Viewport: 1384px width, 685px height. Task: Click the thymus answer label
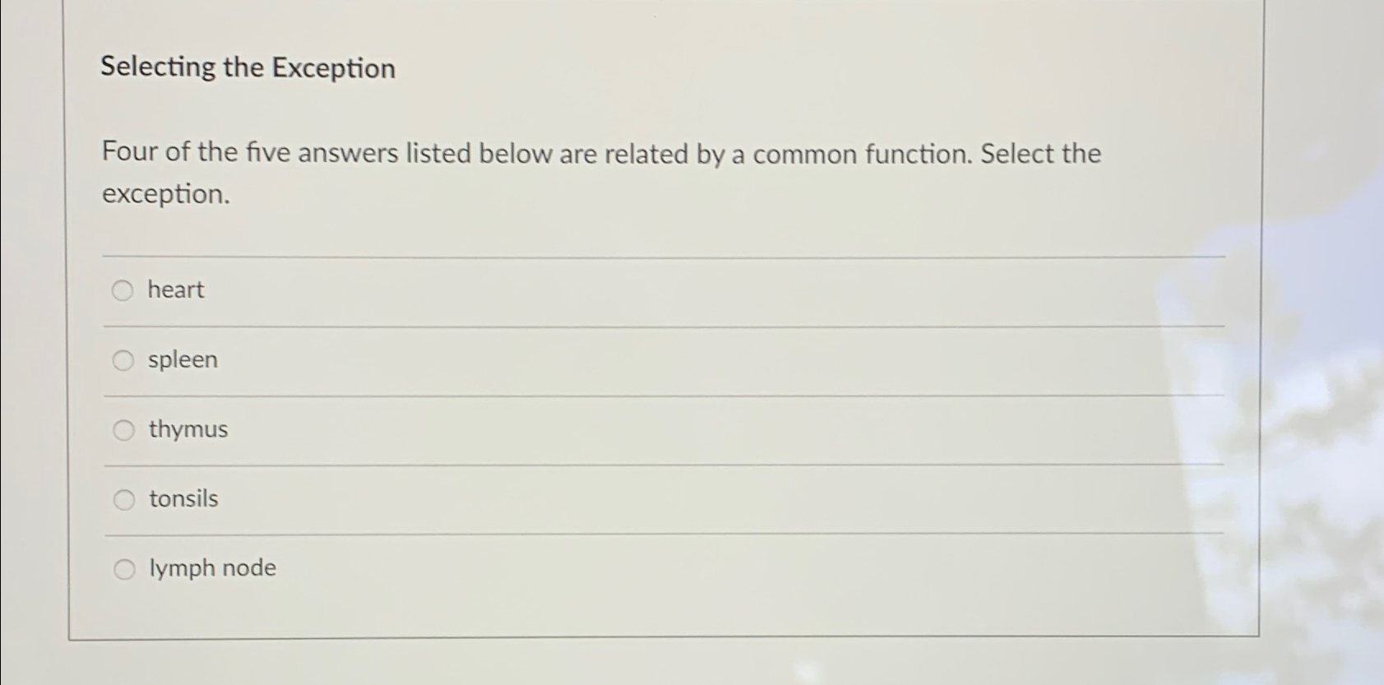tap(187, 429)
